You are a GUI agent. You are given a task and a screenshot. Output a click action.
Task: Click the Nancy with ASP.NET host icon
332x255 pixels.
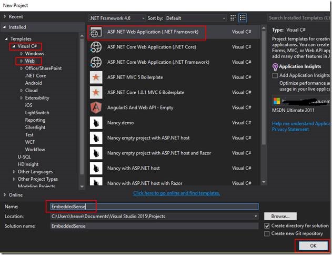96,168
